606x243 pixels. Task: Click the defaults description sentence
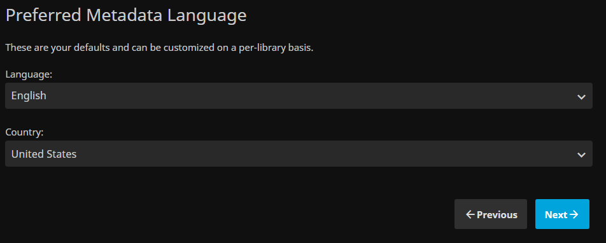[x=159, y=48]
